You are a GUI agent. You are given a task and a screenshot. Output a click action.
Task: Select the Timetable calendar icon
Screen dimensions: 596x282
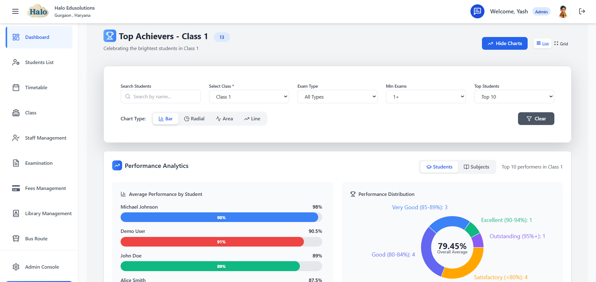16,87
